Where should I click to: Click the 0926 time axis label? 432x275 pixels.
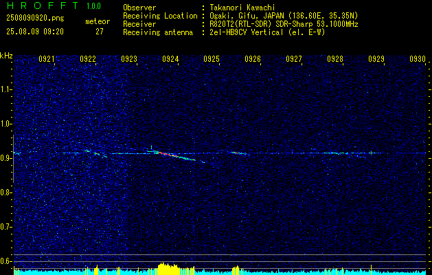[253, 58]
